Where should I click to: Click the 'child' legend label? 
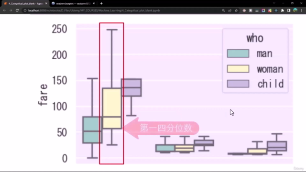click(x=271, y=84)
